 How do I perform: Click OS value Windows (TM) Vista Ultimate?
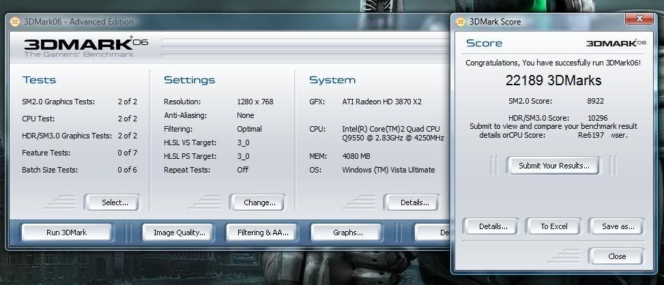pos(388,170)
